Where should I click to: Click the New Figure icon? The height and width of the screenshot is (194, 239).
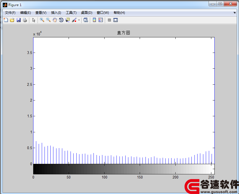click(6, 20)
